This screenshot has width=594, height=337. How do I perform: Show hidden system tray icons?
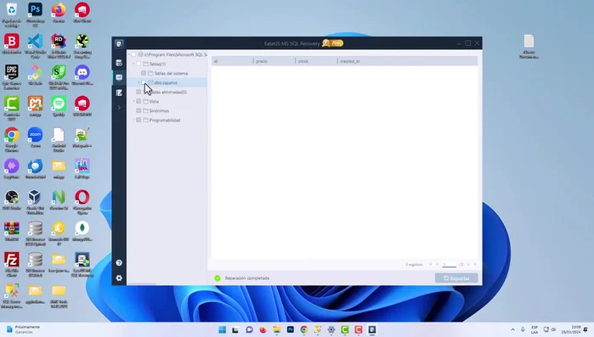[x=512, y=330]
